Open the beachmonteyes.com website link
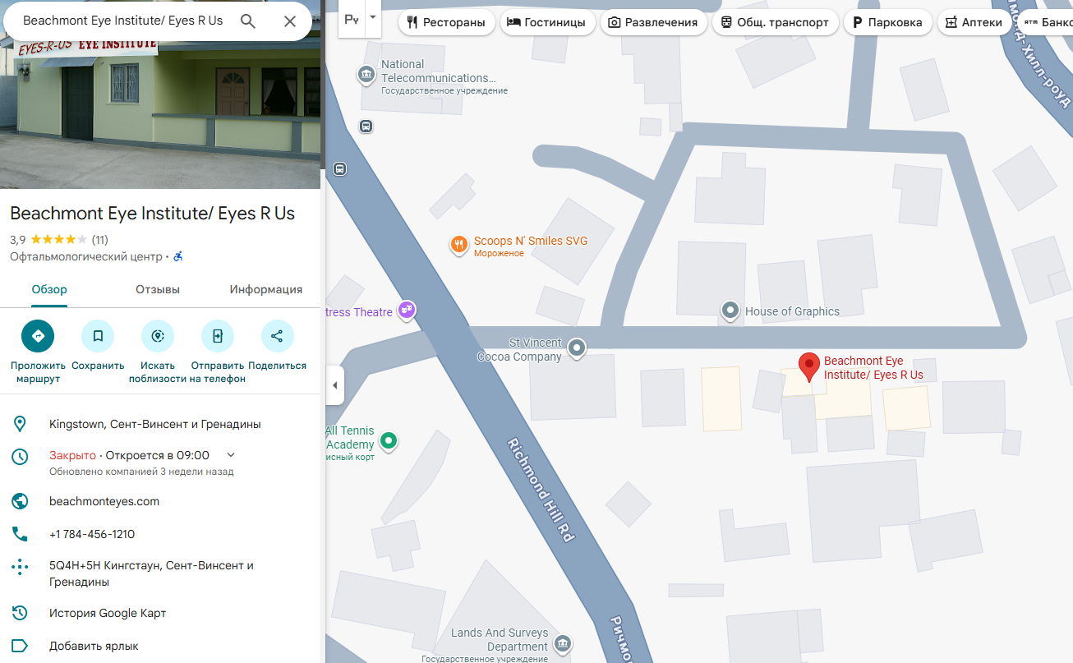The image size is (1073, 663). 104,501
